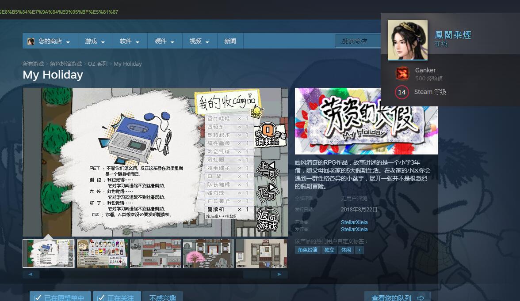Click the left arrow of thumbnail scroller
The width and height of the screenshot is (520, 301).
click(x=31, y=274)
